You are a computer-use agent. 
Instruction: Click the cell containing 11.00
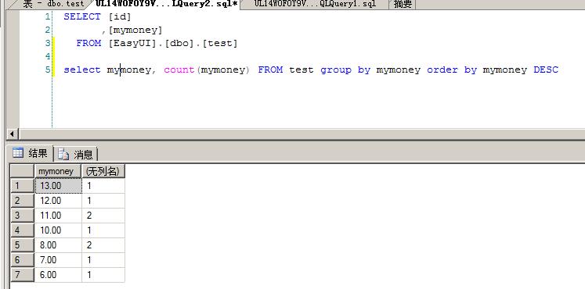[x=58, y=216]
